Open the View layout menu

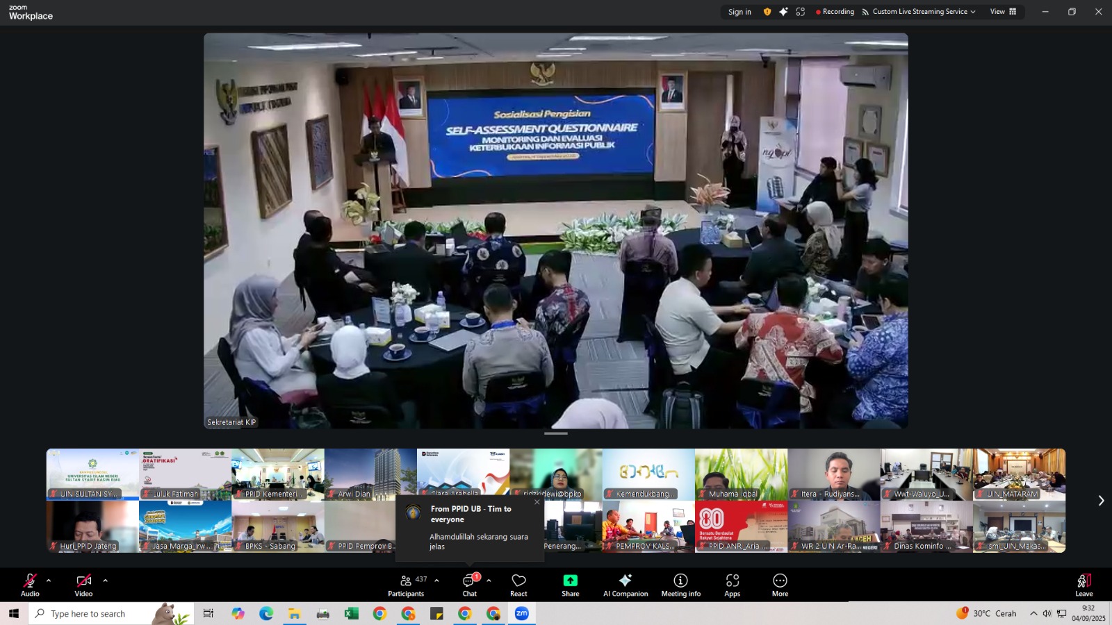coord(1003,12)
